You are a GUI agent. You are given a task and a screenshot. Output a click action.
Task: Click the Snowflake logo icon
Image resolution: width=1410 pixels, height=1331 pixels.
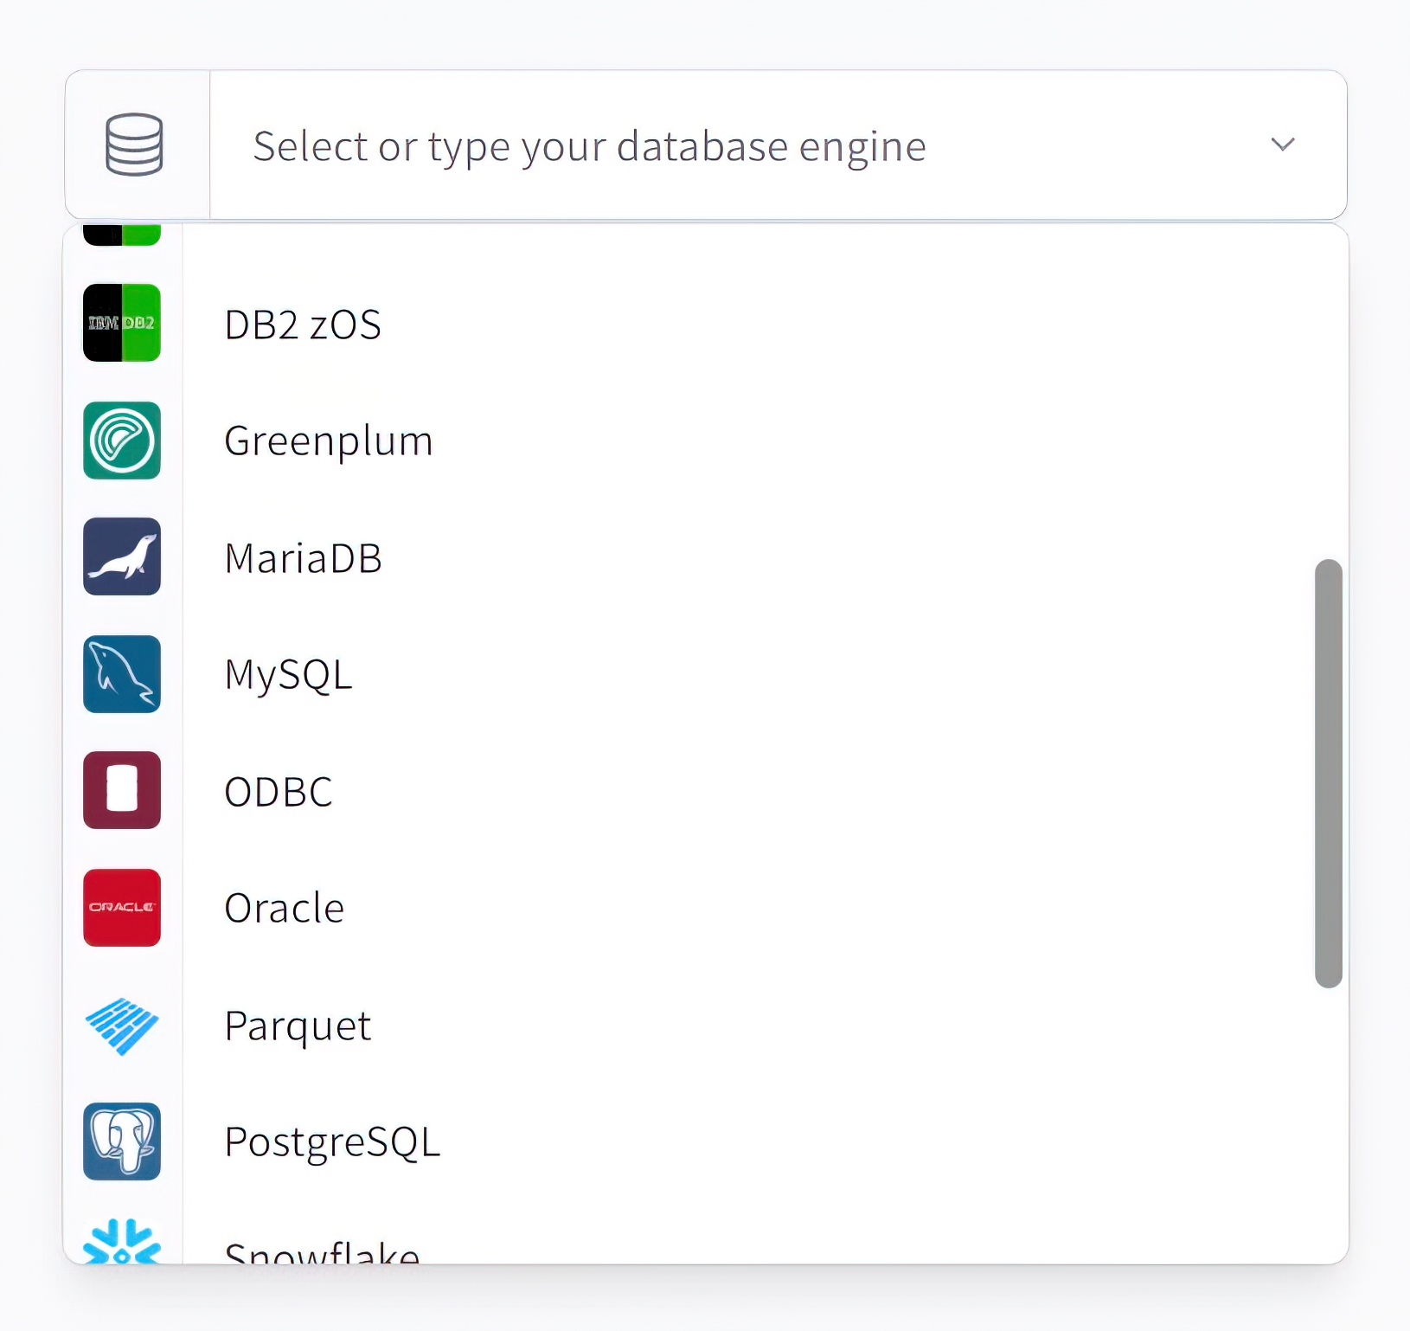click(122, 1244)
